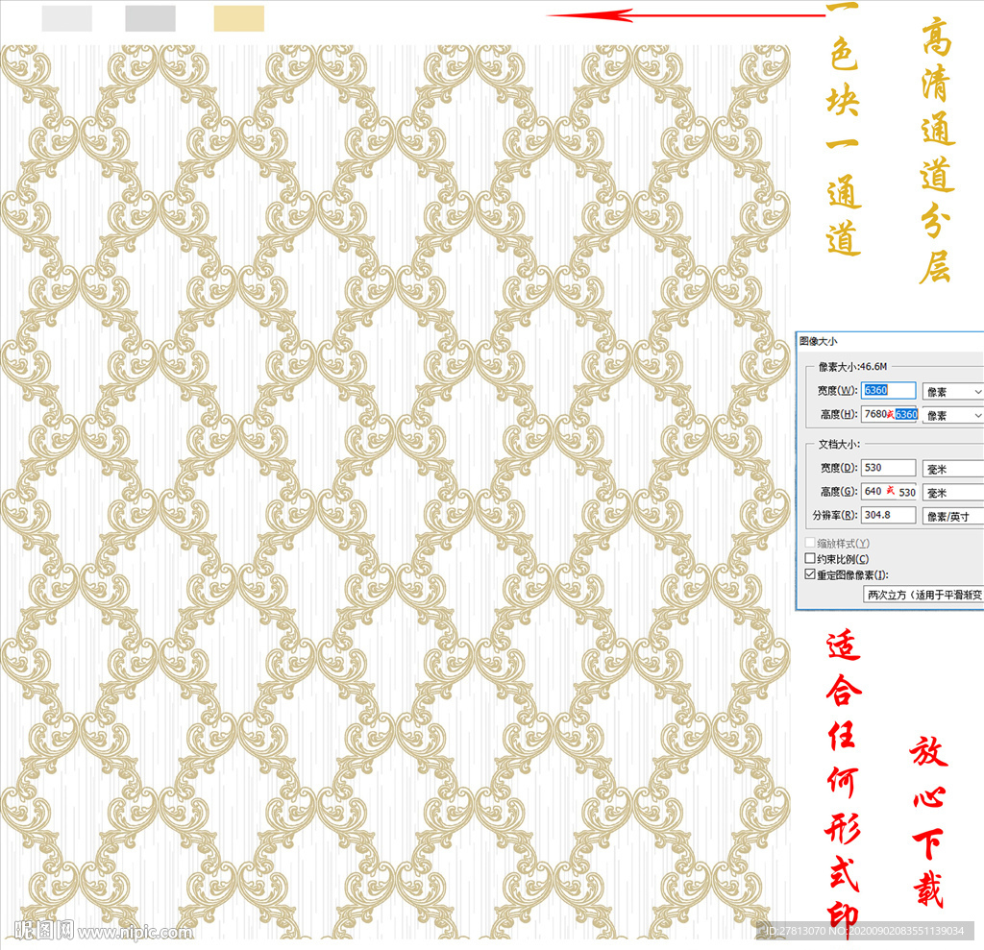
Task: Open the 两次立方 resampling method dropdown
Action: coord(923,595)
